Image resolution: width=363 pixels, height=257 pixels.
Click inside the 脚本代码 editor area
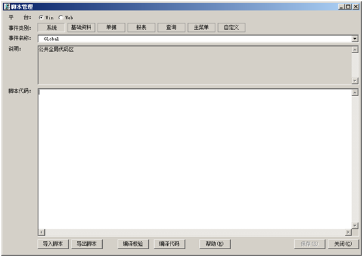[x=195, y=159]
